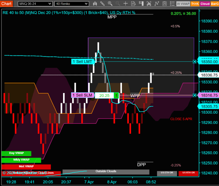Click the 18390.00 price axis label
The width and height of the screenshot is (219, 186).
(x=209, y=21)
